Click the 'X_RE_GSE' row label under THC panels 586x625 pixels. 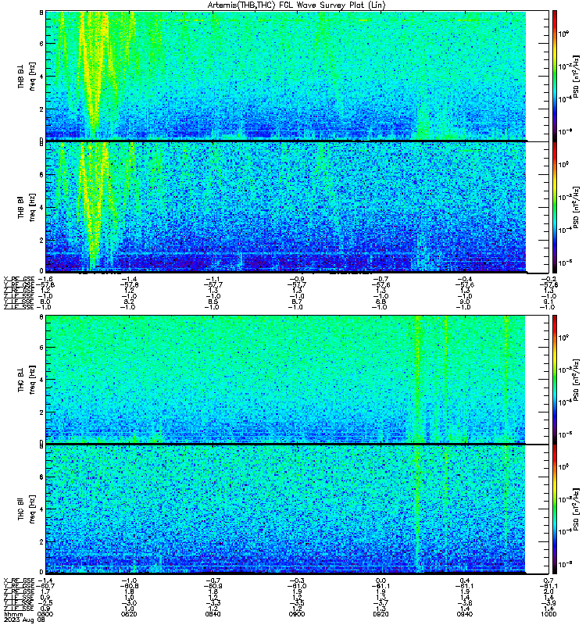pos(19,580)
